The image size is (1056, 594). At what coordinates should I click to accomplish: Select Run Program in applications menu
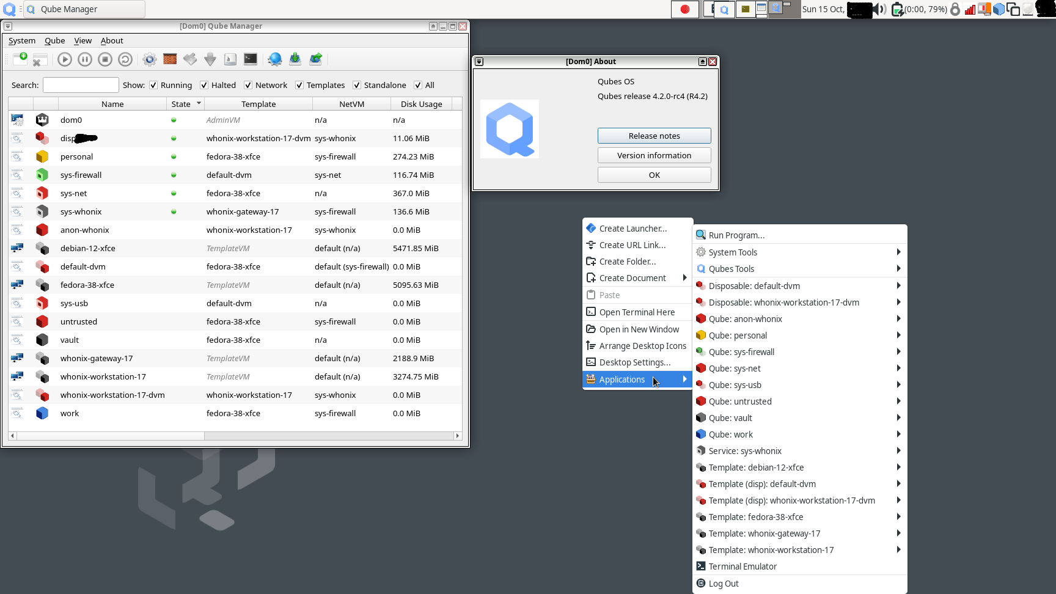tap(799, 235)
